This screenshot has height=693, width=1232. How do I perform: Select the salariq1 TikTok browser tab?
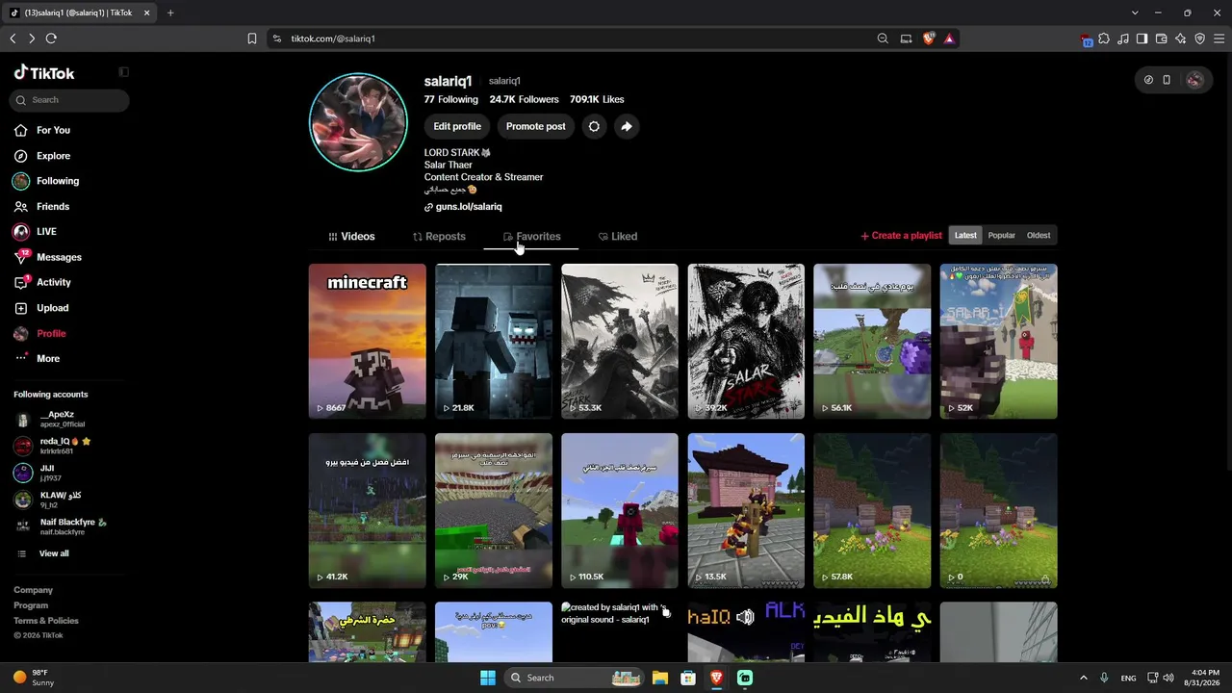click(x=81, y=13)
